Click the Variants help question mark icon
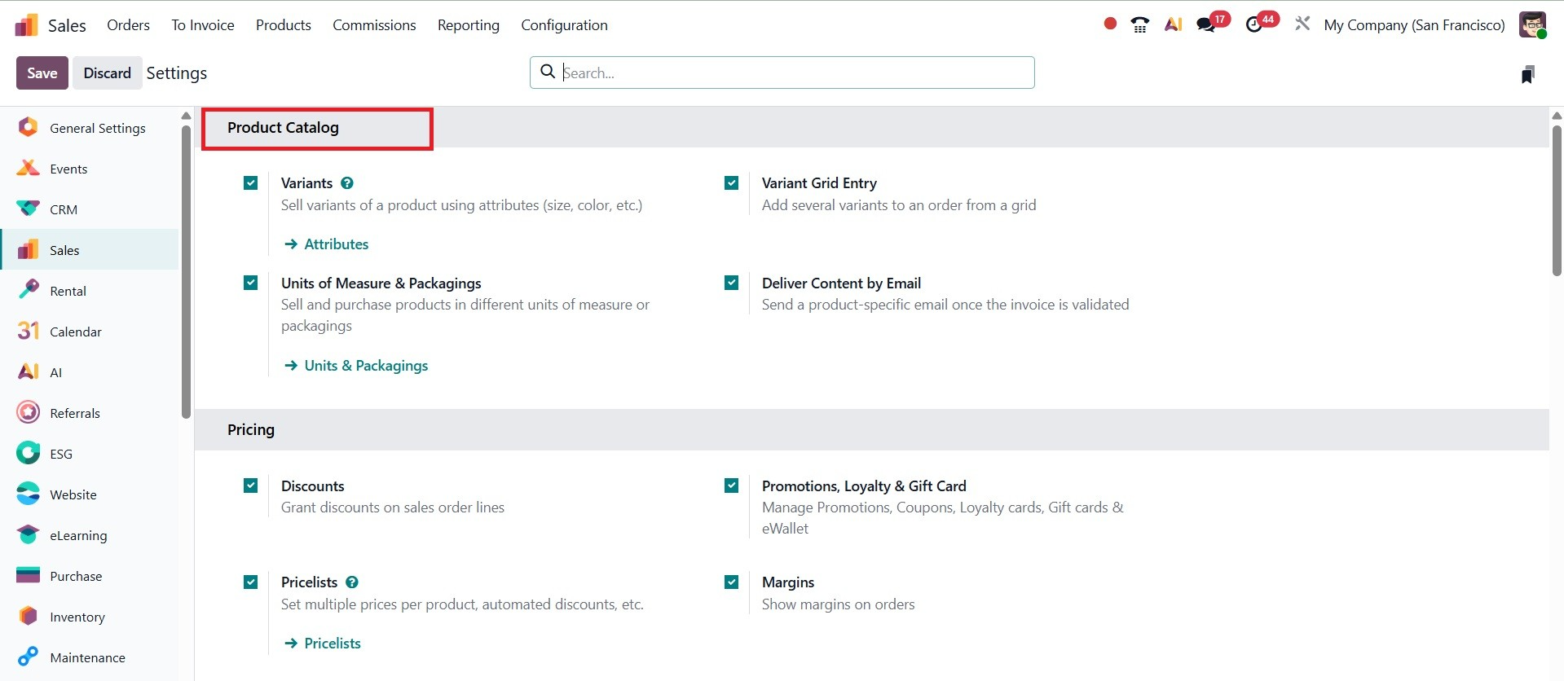The width and height of the screenshot is (1564, 681). (347, 183)
